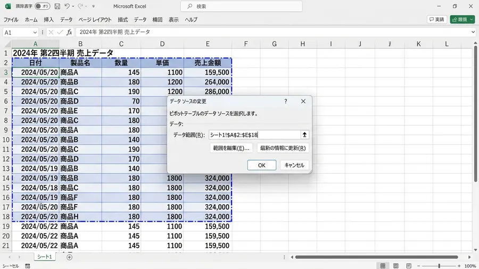
Task: Click the formula bar text 2024年 第2四半期 売上データ
Action: pyautogui.click(x=115, y=32)
